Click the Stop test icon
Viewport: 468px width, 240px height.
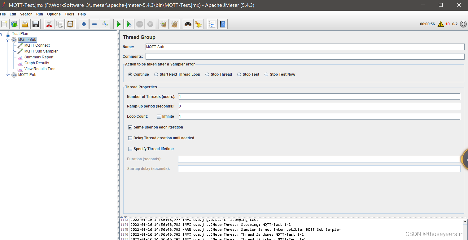[140, 24]
